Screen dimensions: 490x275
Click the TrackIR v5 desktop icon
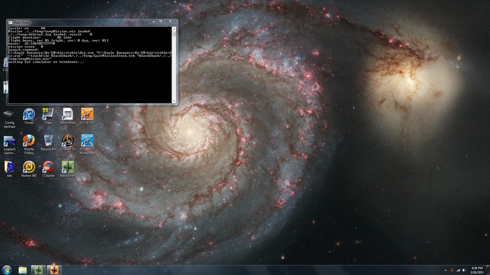pyautogui.click(x=68, y=143)
